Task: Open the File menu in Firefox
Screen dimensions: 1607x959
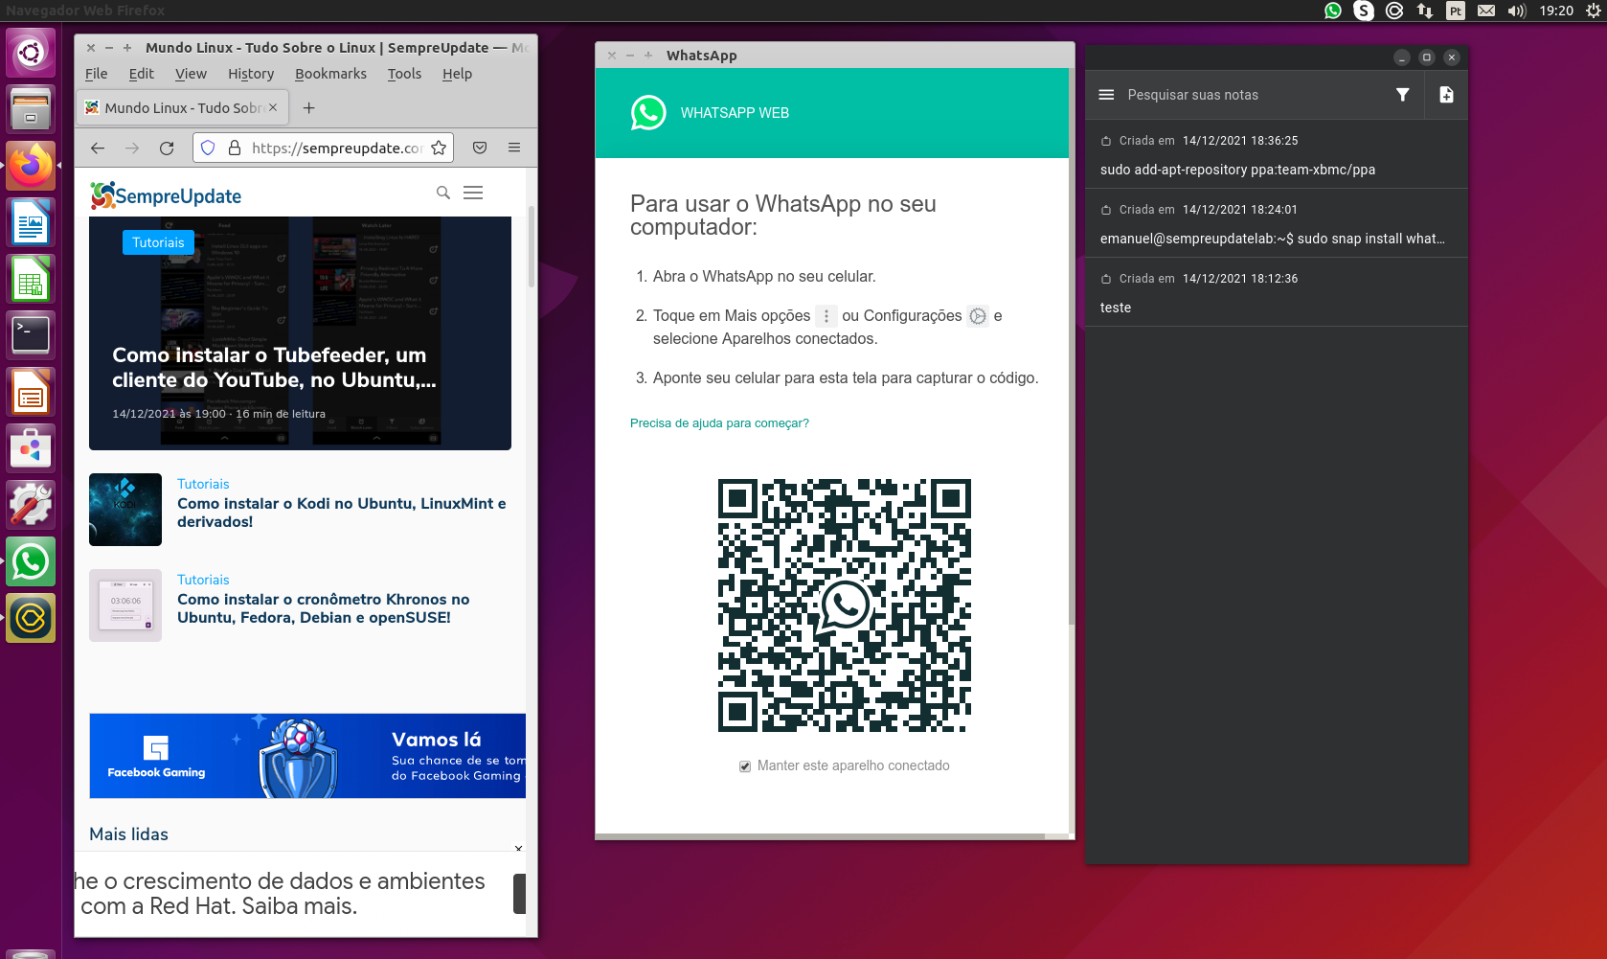Action: 97,74
